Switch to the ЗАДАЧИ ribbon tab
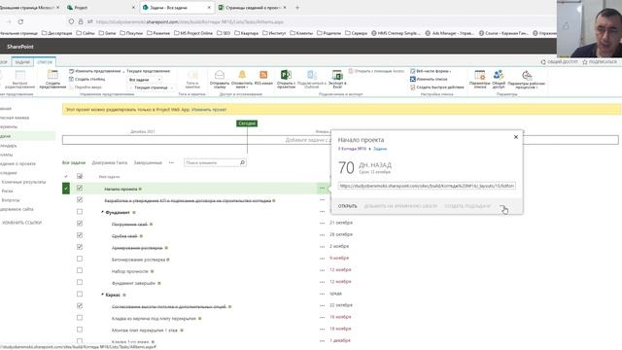Viewport: 622px width, 350px height. (22, 62)
